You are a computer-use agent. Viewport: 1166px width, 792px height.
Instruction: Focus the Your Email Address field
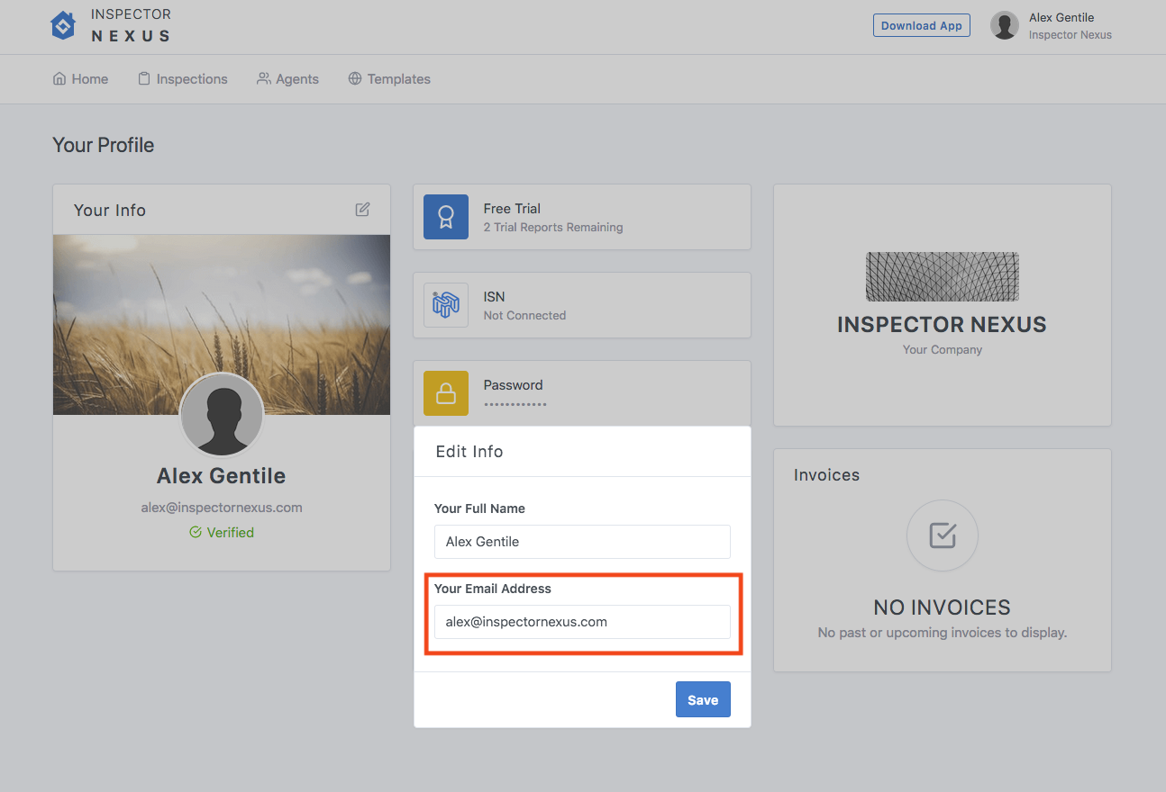pos(582,622)
